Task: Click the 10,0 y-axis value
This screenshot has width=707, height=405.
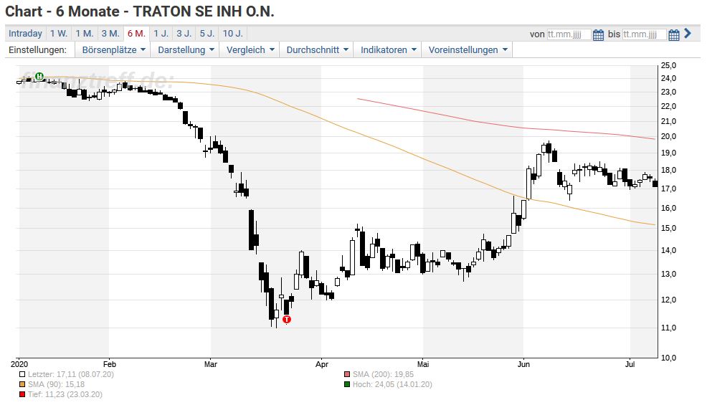Action: [x=668, y=358]
